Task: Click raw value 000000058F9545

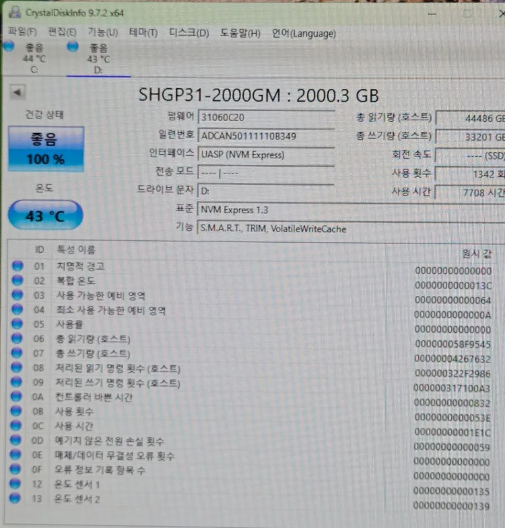Action: (x=452, y=344)
